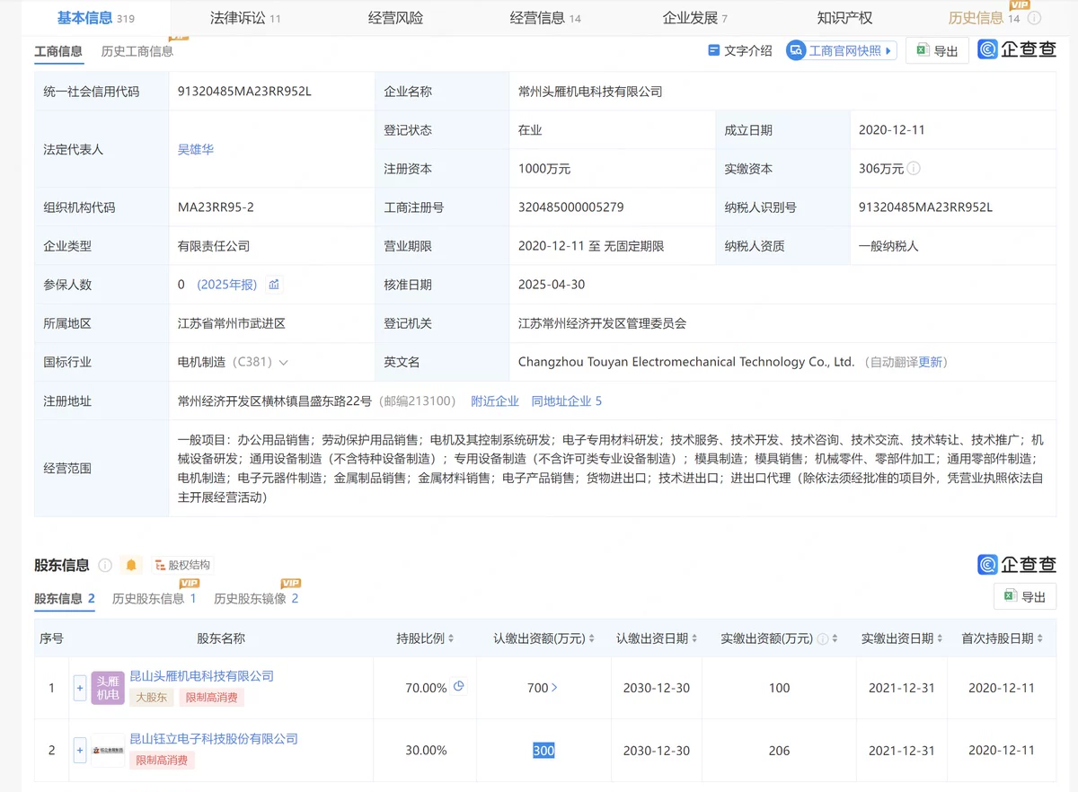Click info icon beside 股东信息 heading

105,565
